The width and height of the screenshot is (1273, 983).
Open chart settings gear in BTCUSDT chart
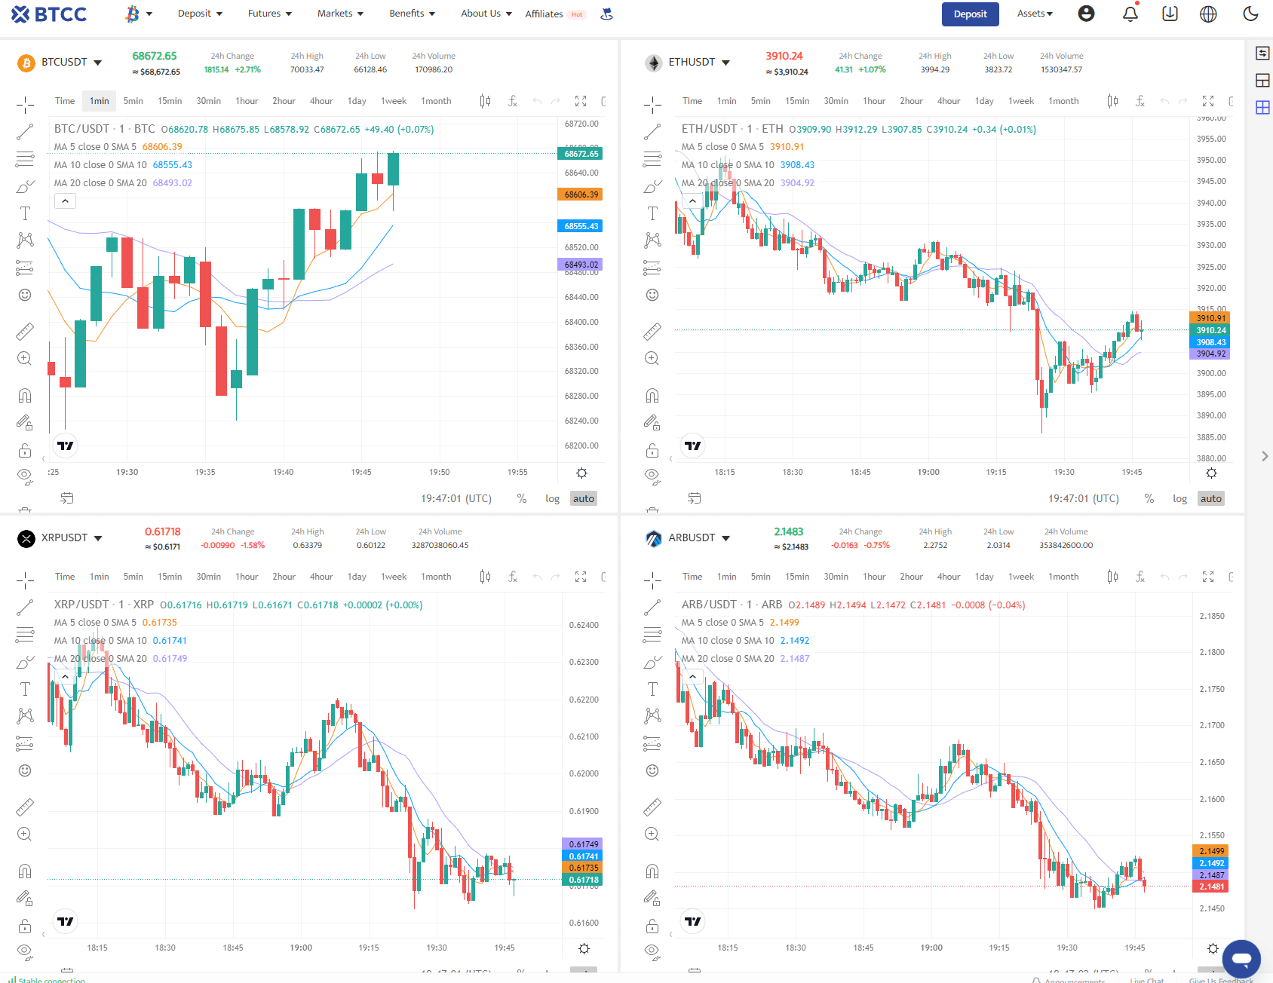click(x=581, y=473)
